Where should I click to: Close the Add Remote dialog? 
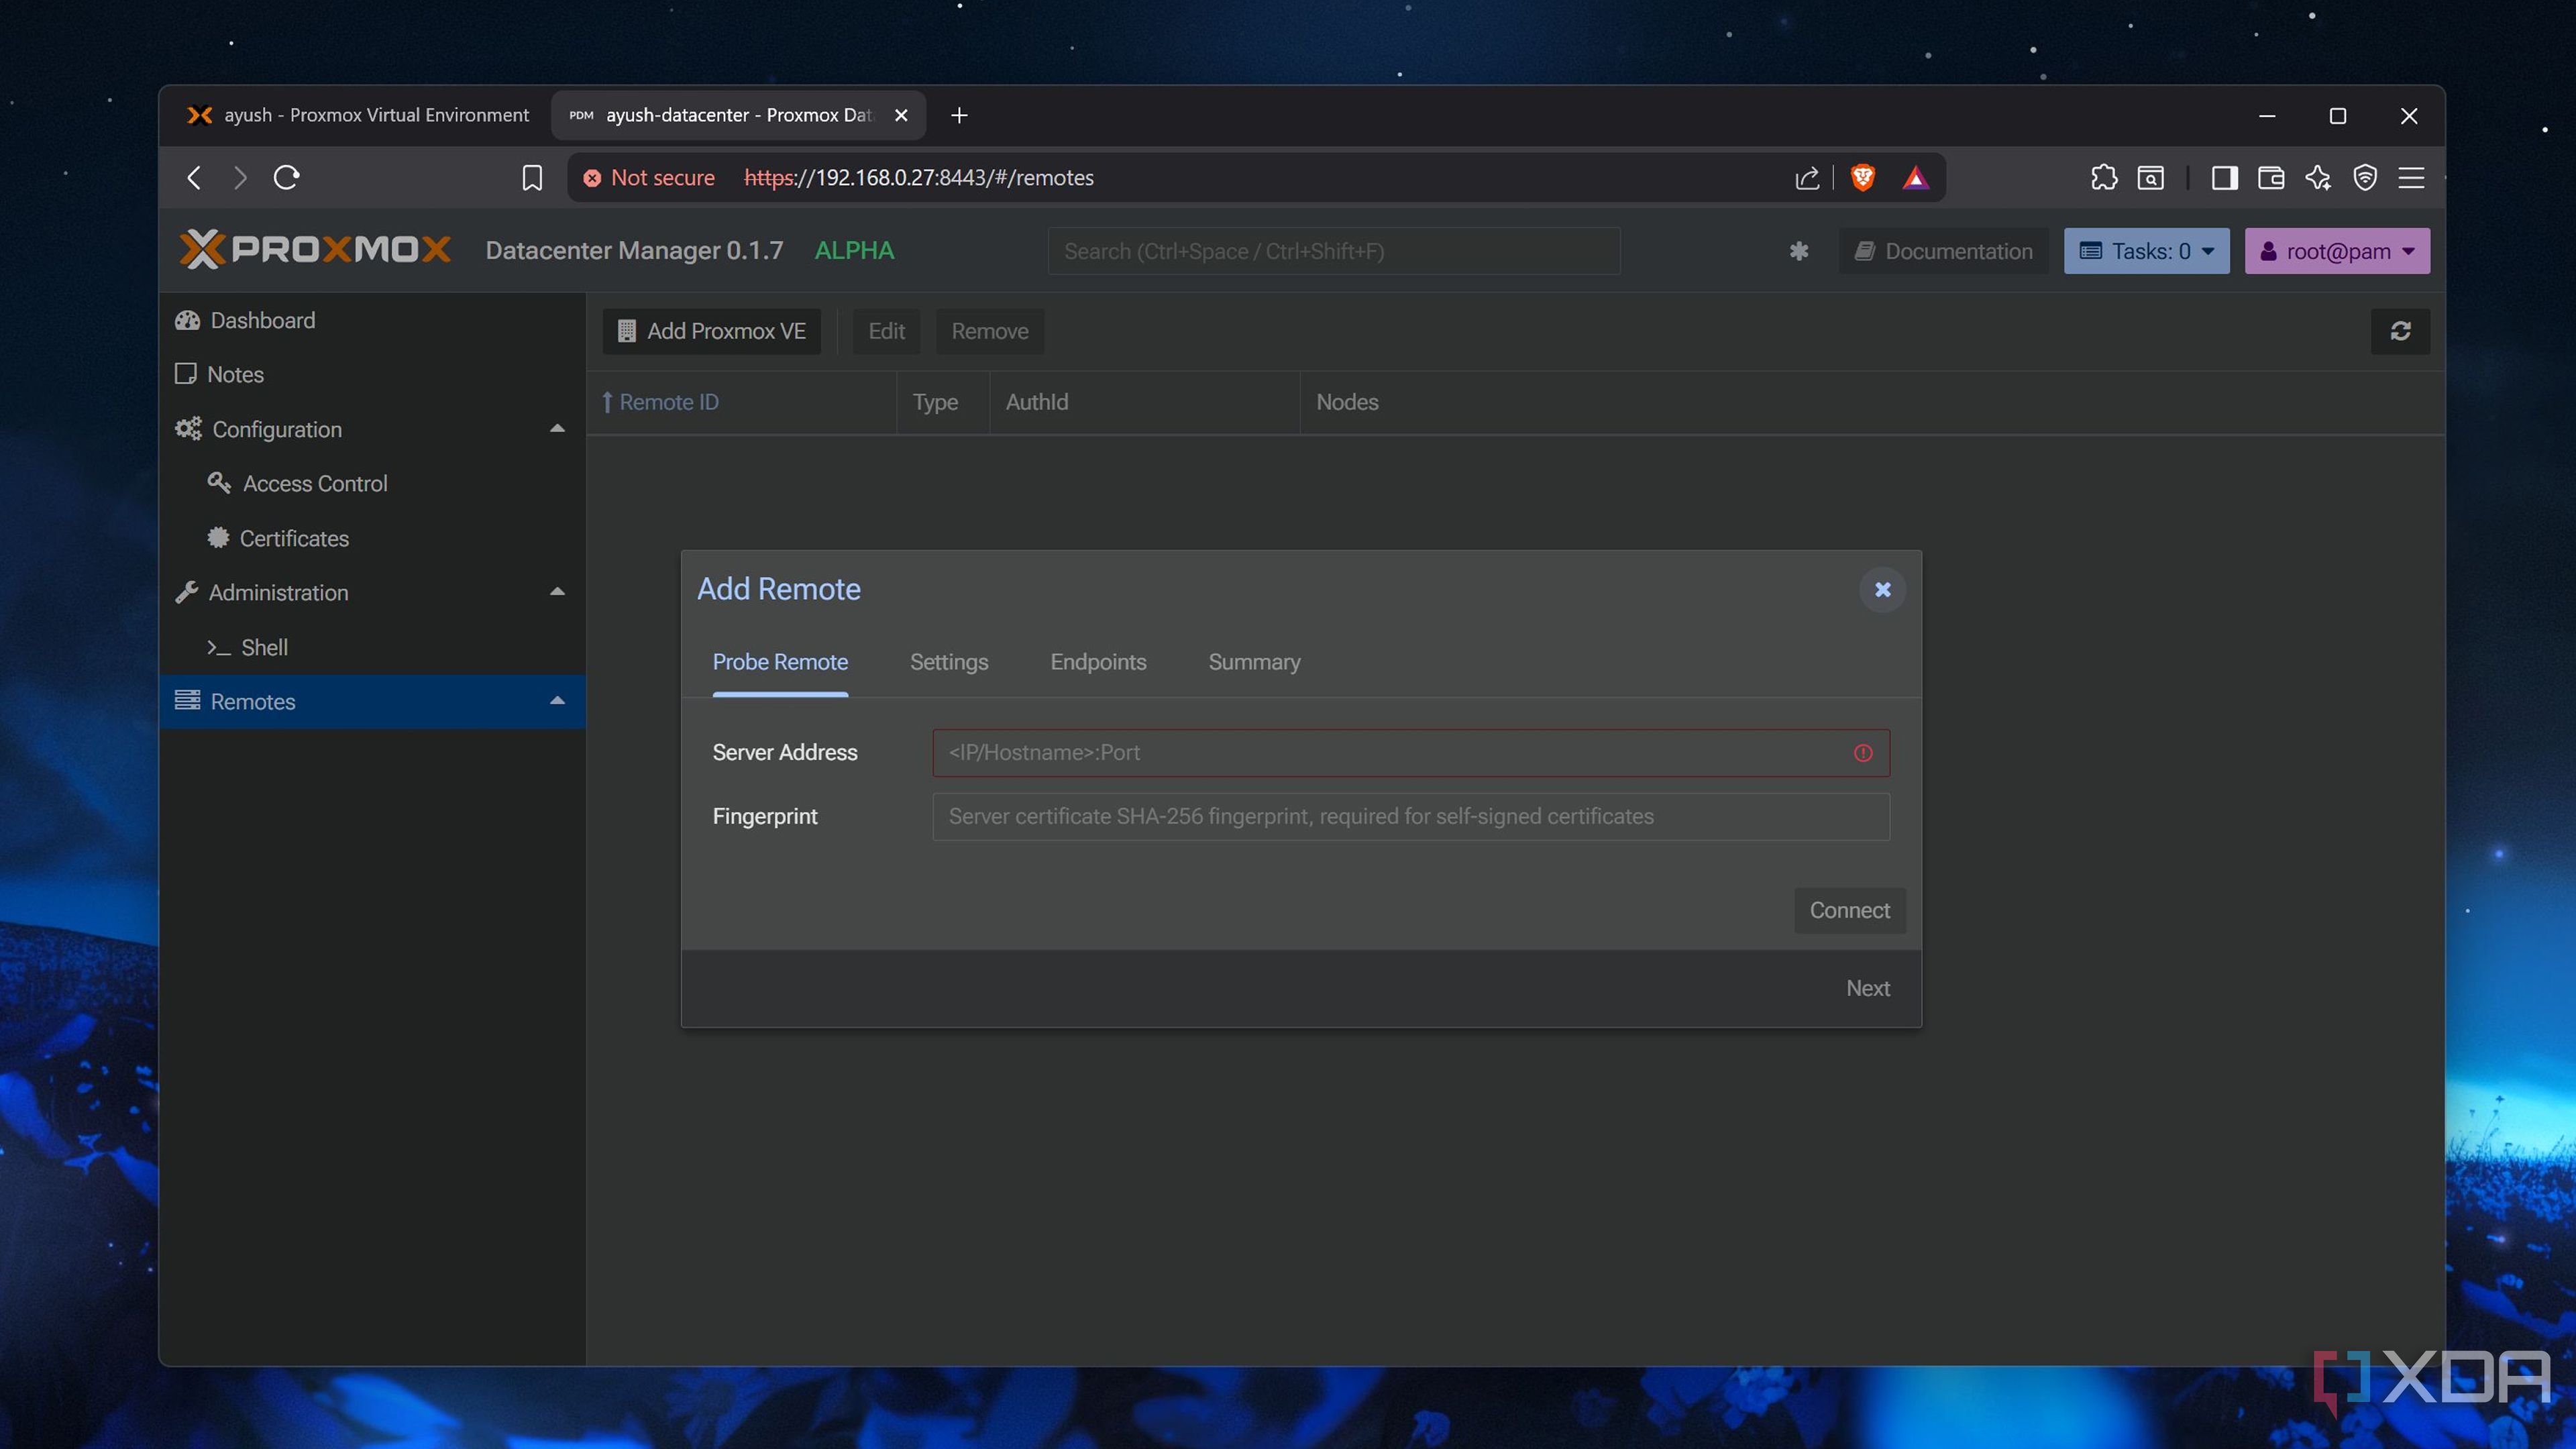(x=1882, y=589)
